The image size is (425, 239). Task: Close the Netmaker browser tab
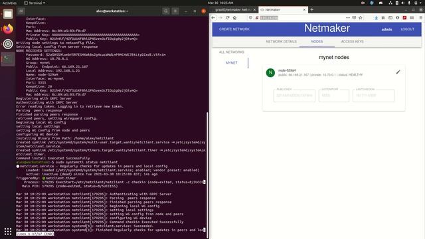coord(304,10)
